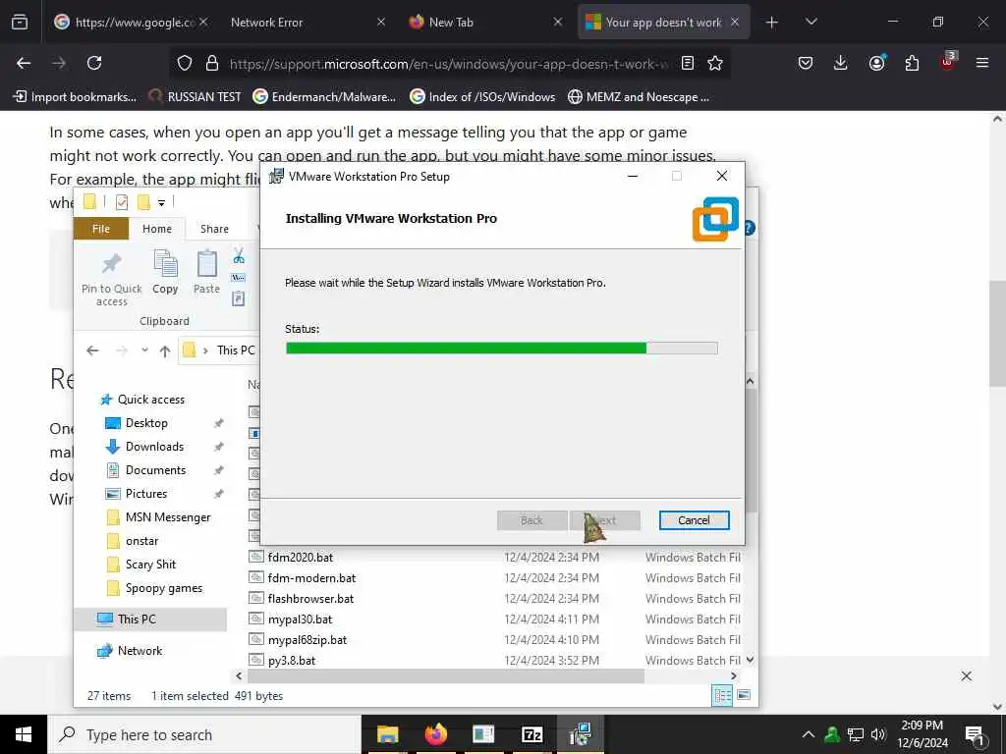
Task: Open 7-Zip from the taskbar
Action: coord(531,734)
